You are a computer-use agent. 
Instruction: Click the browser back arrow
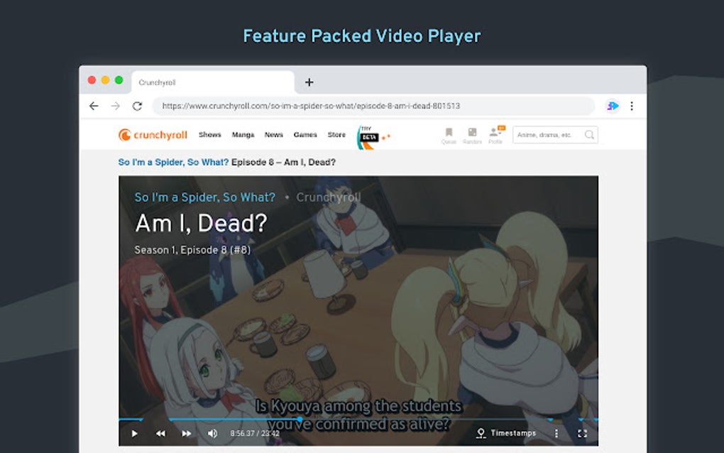pos(94,106)
